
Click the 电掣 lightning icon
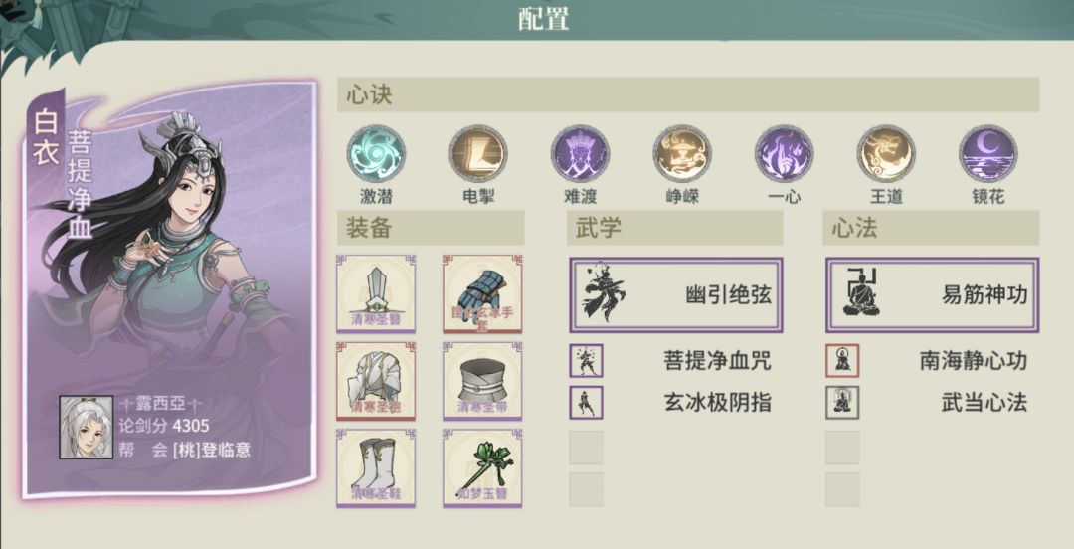(x=478, y=153)
